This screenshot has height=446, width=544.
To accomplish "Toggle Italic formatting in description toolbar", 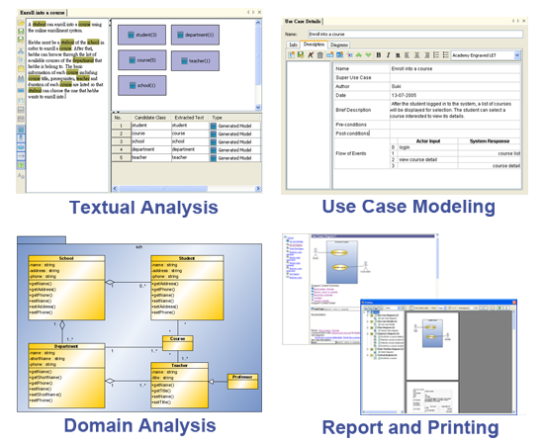I will tap(389, 54).
